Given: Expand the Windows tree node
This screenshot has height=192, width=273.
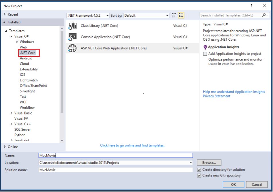Looking at the screenshot, I should 17,42.
